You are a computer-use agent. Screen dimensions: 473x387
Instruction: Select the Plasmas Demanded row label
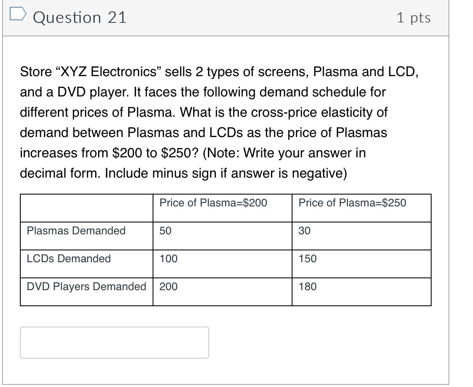pos(76,231)
